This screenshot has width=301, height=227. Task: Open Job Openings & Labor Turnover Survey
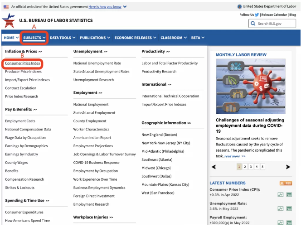pyautogui.click(x=104, y=154)
